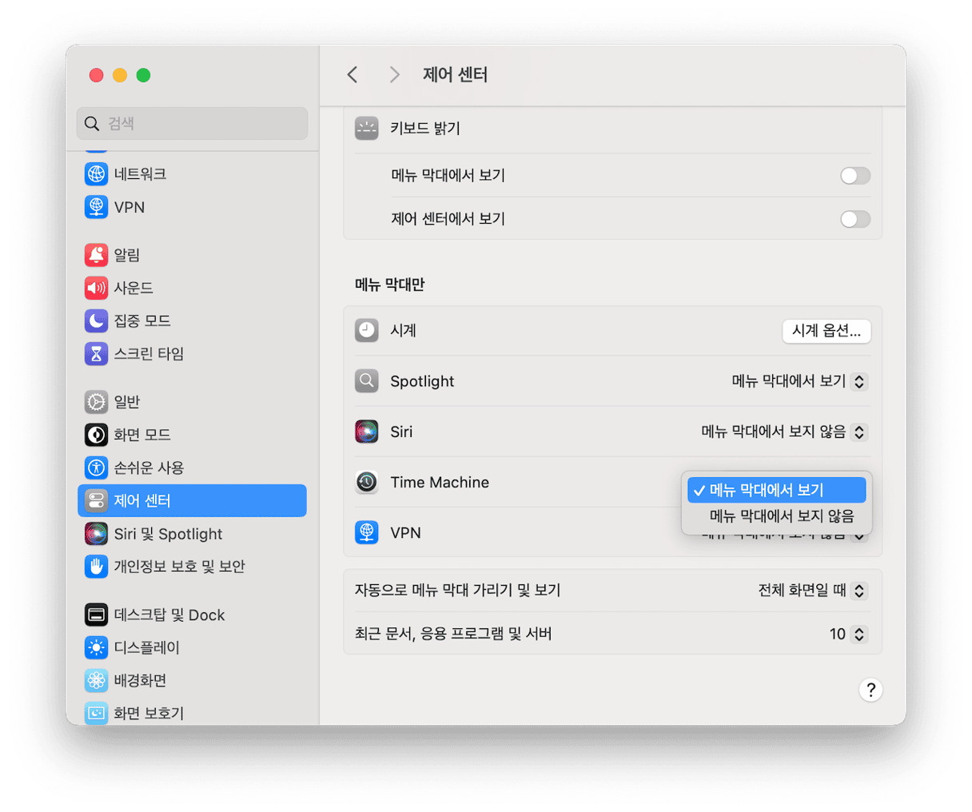This screenshot has height=812, width=972.
Task: Click the help question mark button
Action: 870,690
